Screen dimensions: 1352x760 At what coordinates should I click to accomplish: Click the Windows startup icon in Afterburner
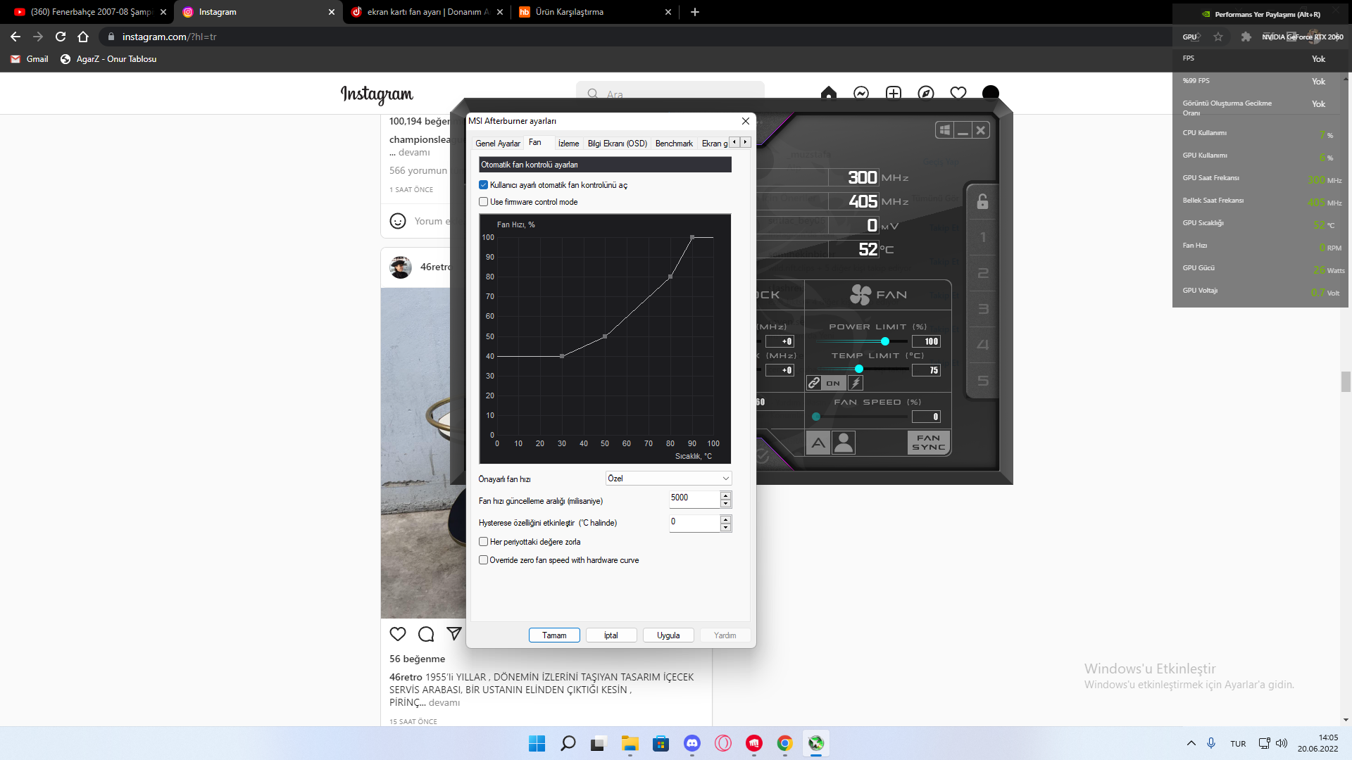(x=945, y=130)
